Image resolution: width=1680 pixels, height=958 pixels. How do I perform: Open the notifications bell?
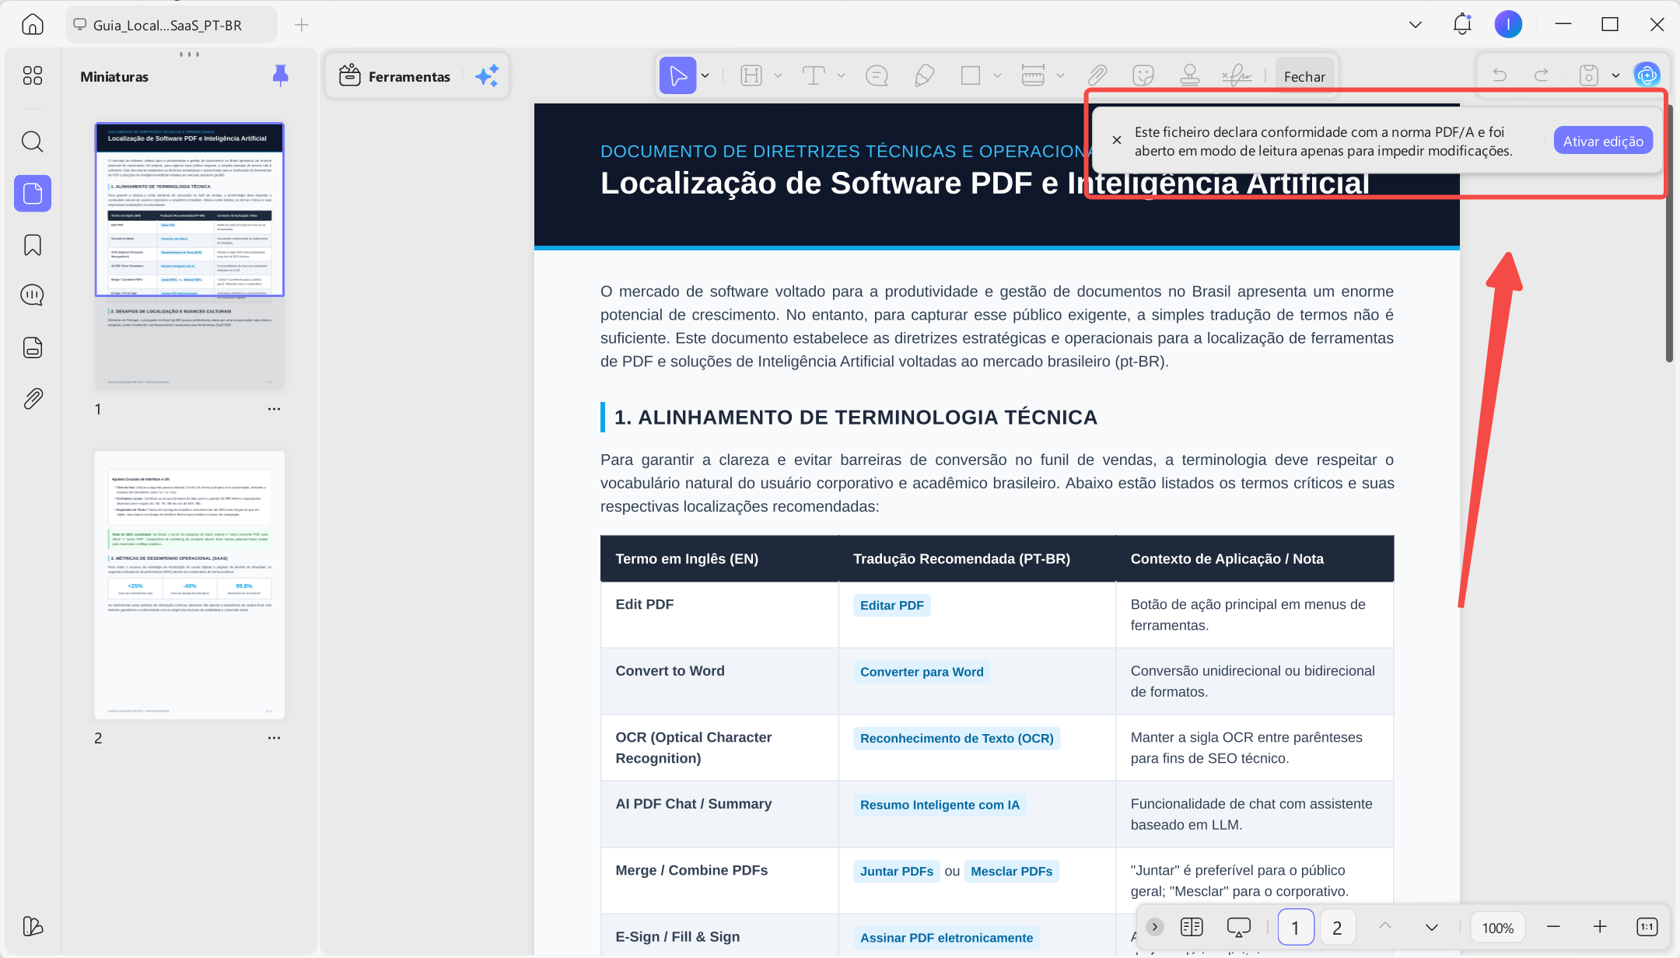[x=1462, y=24]
